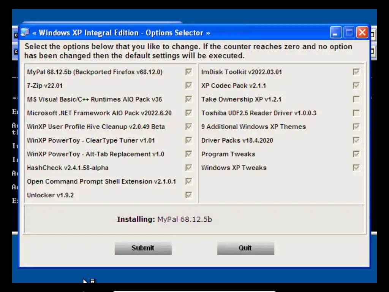Enable Take Ownership XP v1.2.1 checkbox
Viewport: 389px width, 292px height.
point(356,99)
